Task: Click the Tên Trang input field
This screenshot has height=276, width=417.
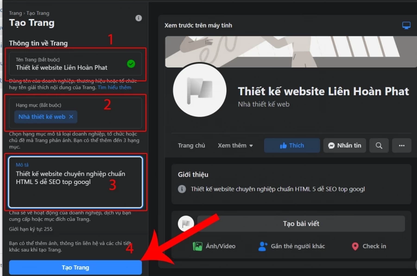Action: (75, 64)
